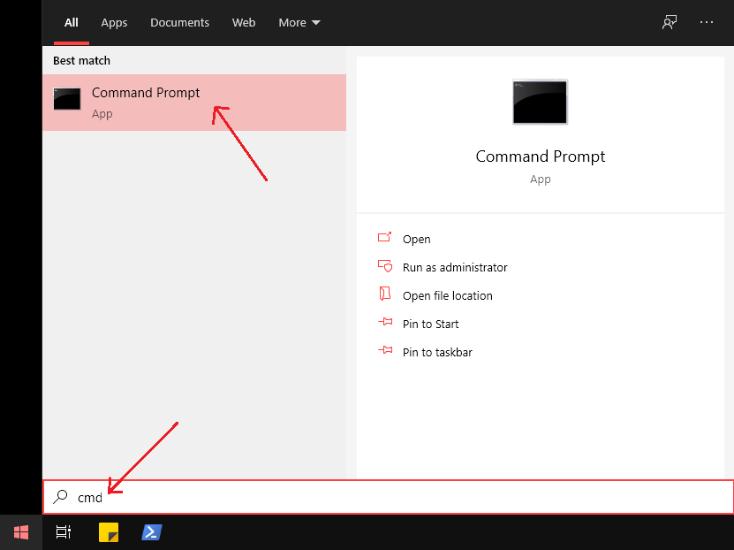Choose Pin to taskbar
This screenshot has height=550, width=734.
point(437,352)
